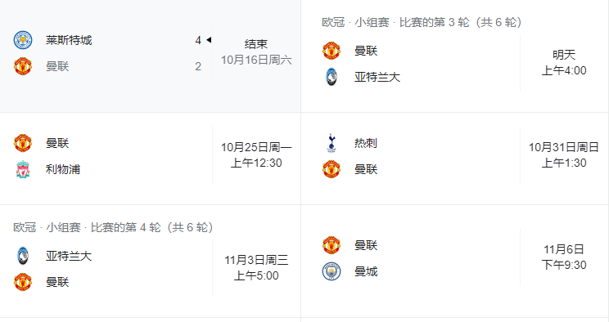Image resolution: width=609 pixels, height=322 pixels.
Task: Click Manchester United crest in Liverpool match
Action: click(23, 143)
